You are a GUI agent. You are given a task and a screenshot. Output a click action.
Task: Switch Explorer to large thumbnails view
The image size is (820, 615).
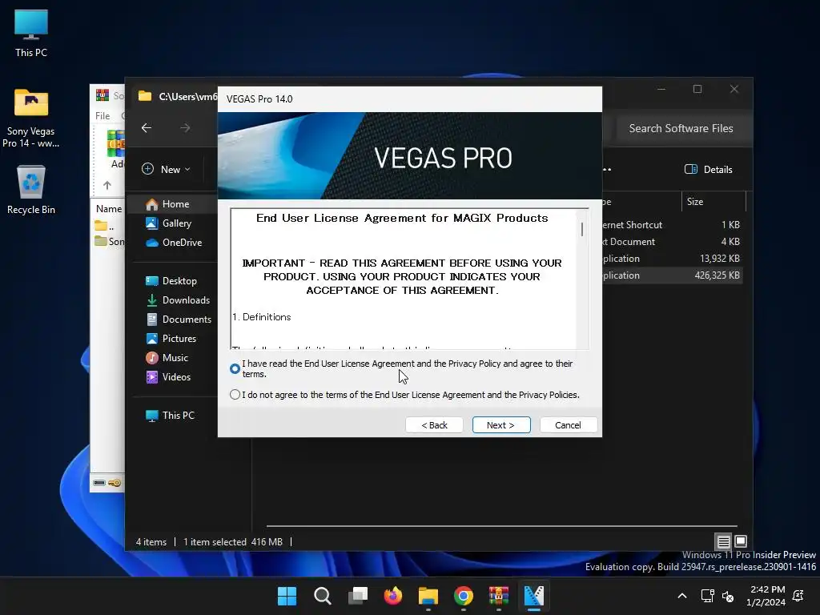(741, 541)
